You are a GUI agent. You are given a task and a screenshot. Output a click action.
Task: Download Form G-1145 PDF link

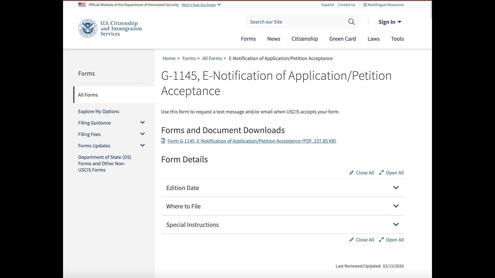(252, 141)
